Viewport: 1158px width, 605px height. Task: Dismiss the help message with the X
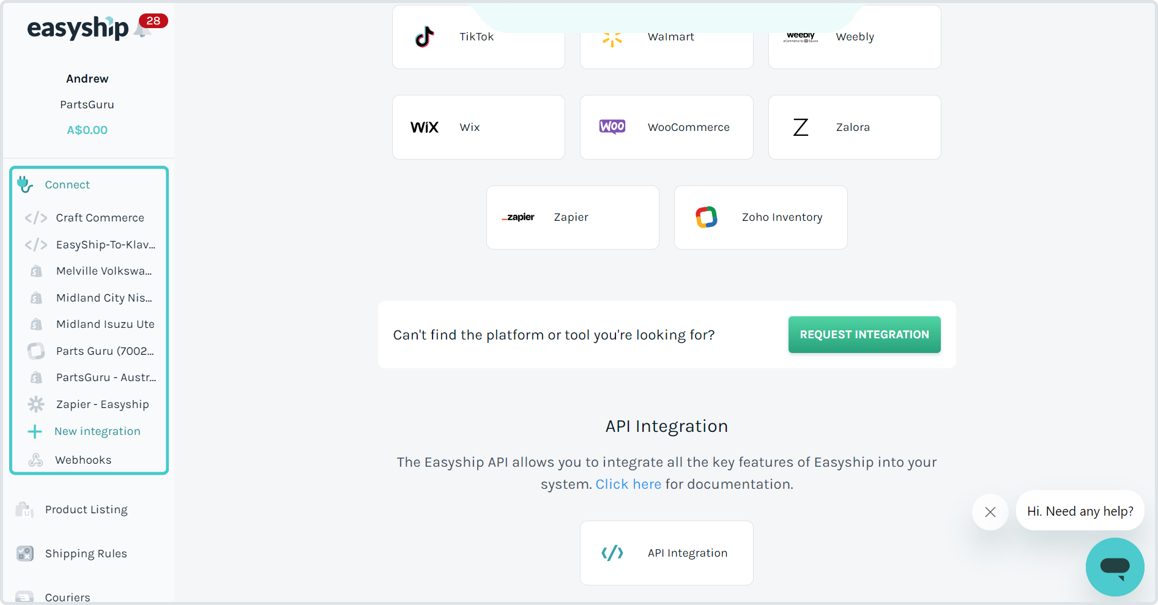pyautogui.click(x=990, y=512)
